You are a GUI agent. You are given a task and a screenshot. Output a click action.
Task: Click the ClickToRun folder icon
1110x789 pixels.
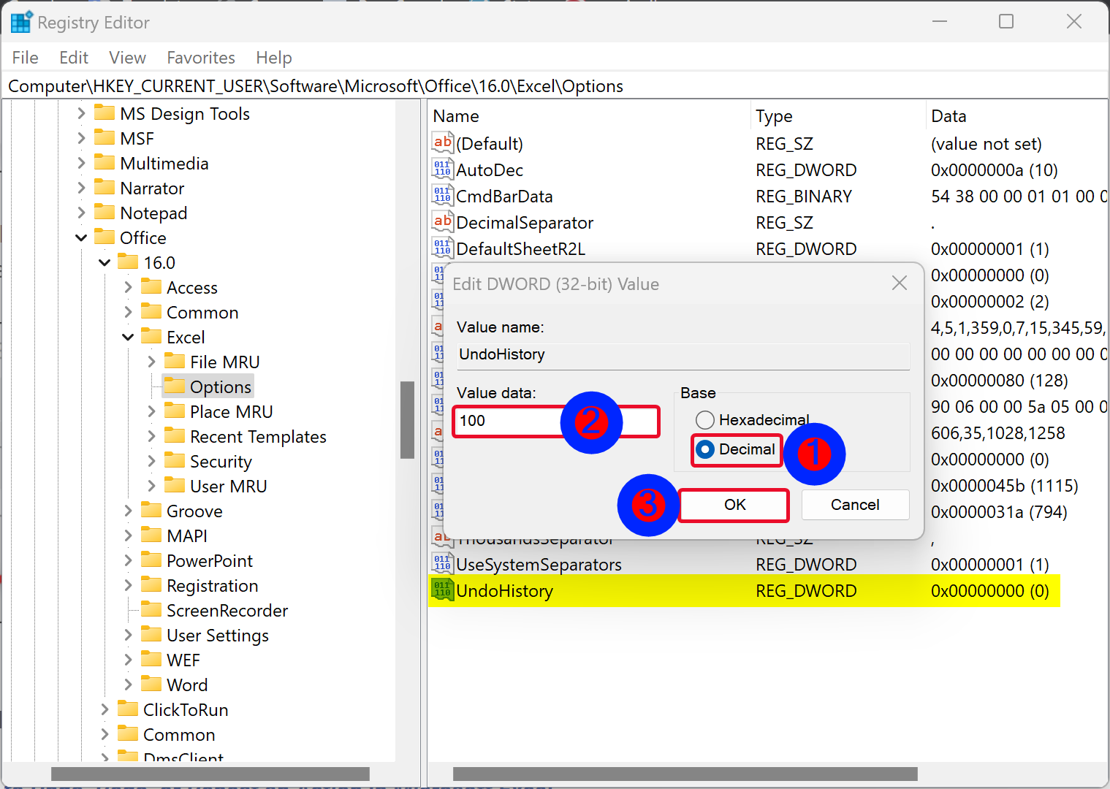coord(128,709)
